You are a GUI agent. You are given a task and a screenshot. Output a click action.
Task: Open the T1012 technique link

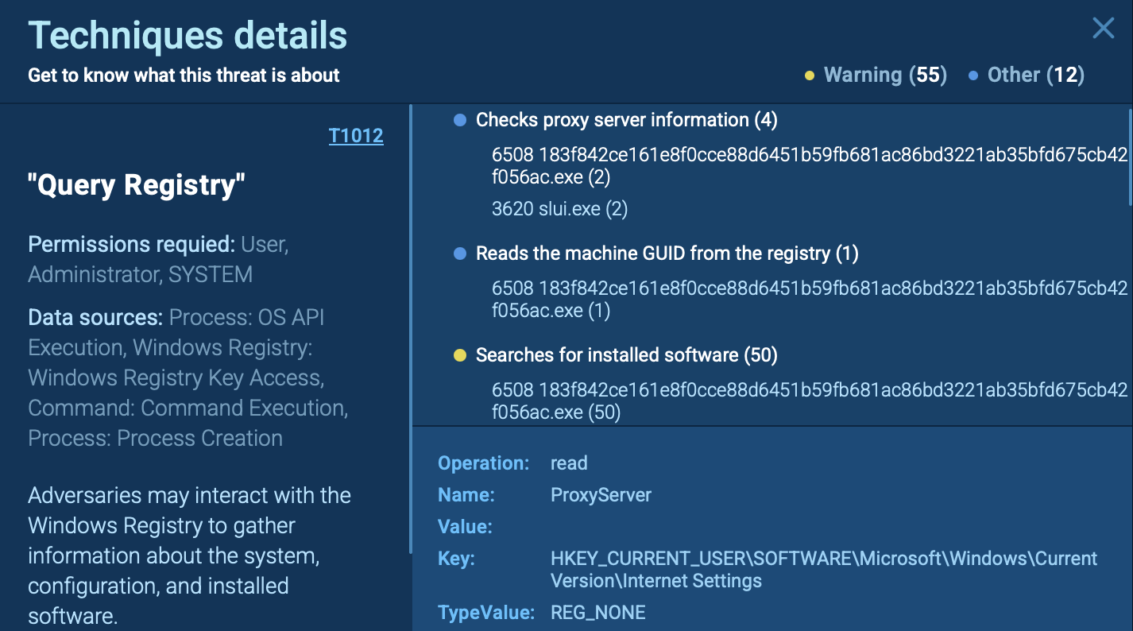point(356,136)
